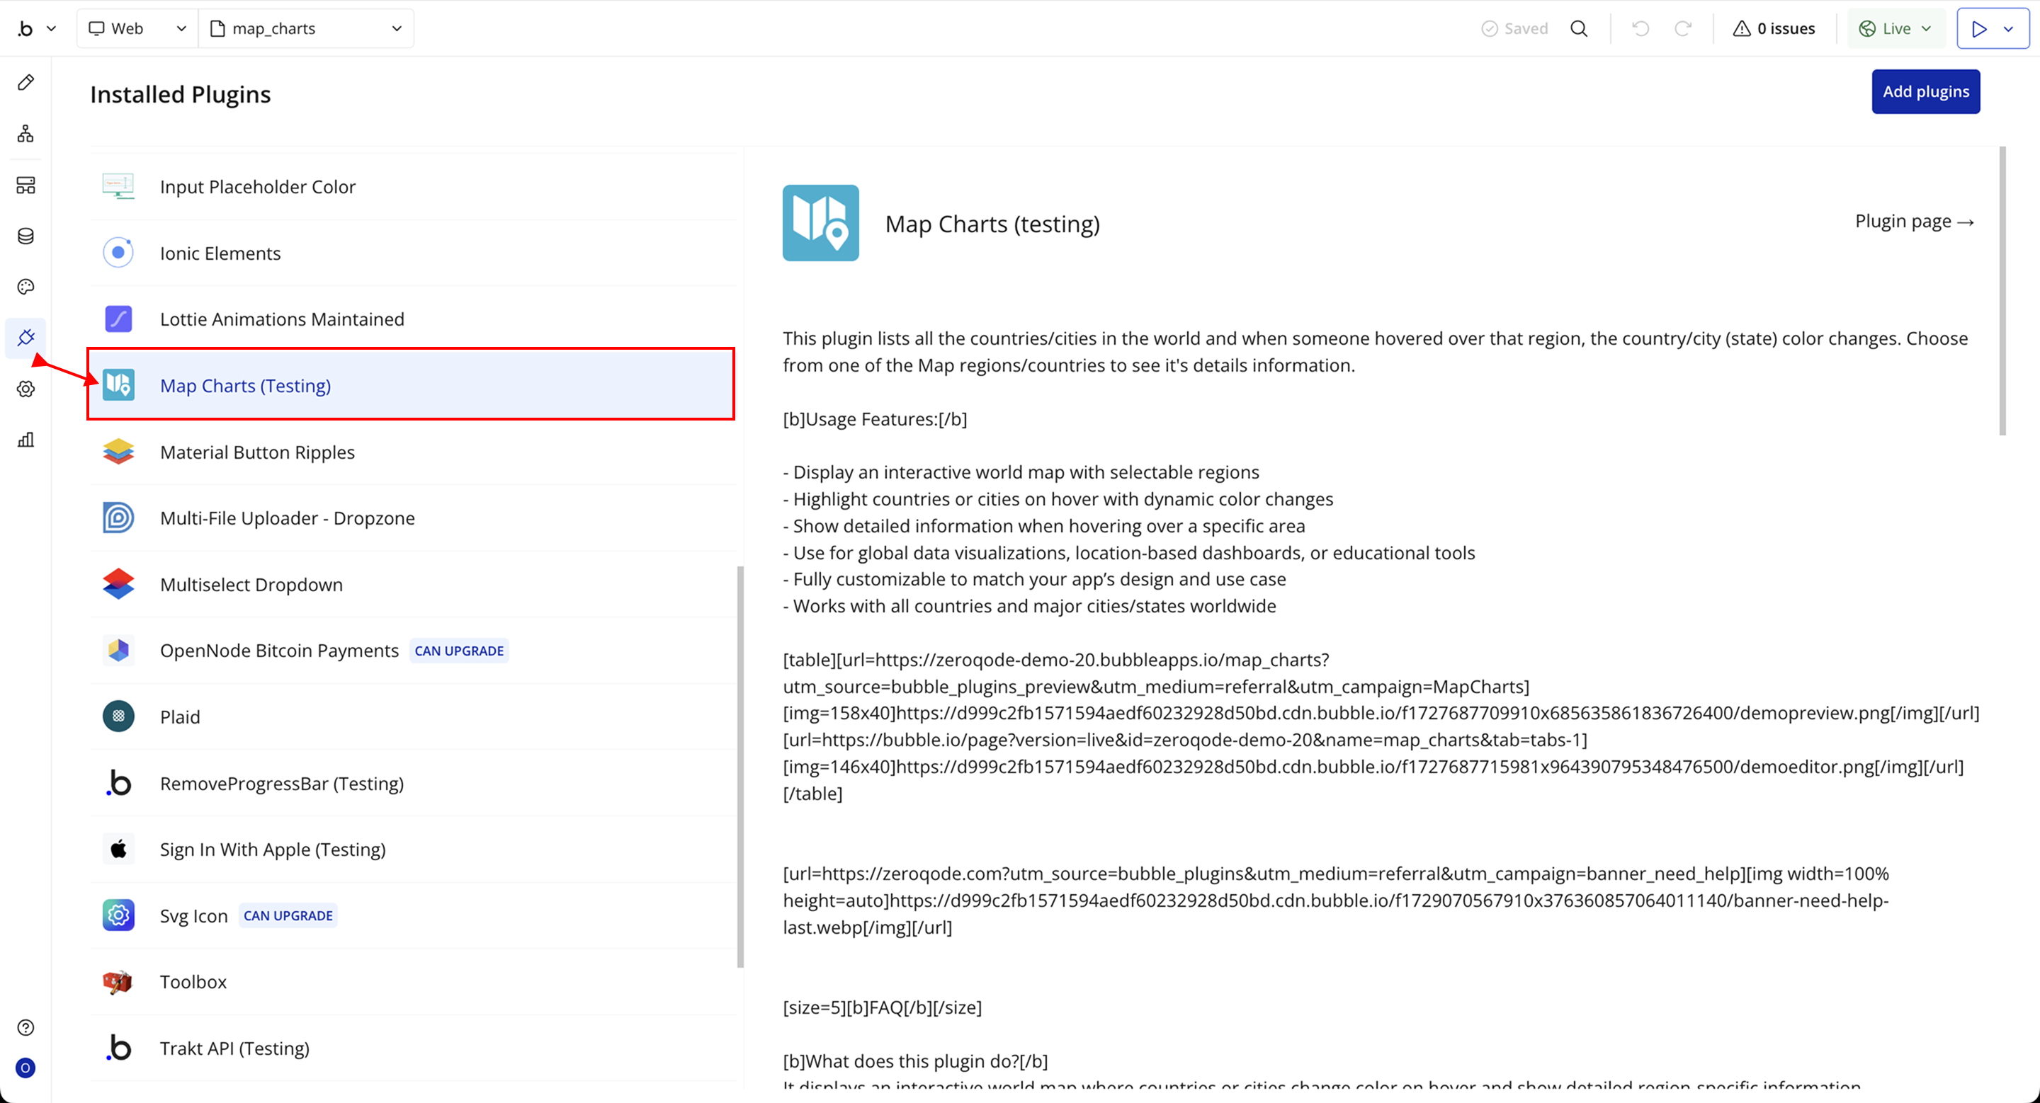Click the redo arrow icon
2040x1103 pixels.
click(x=1683, y=28)
